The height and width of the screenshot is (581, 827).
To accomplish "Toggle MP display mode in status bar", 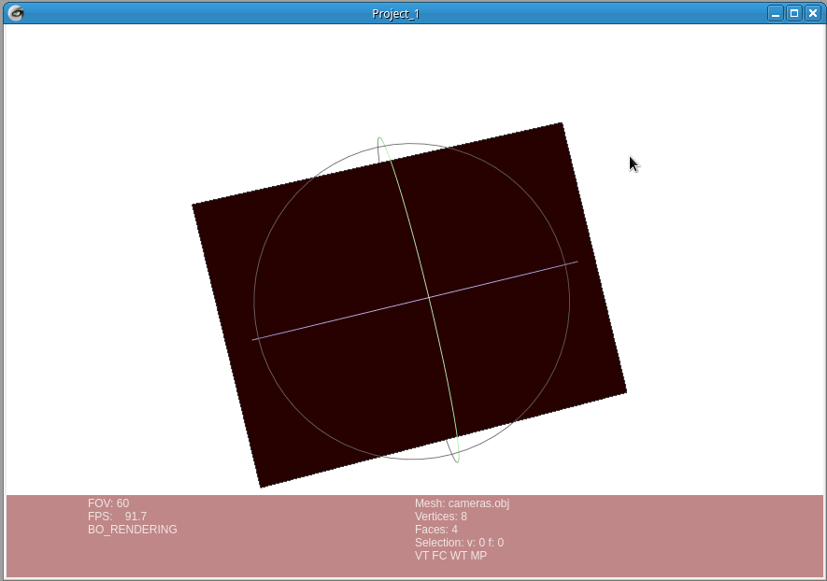I will pos(478,555).
